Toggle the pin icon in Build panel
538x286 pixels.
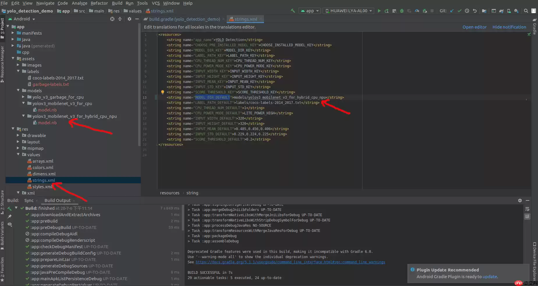[10, 216]
